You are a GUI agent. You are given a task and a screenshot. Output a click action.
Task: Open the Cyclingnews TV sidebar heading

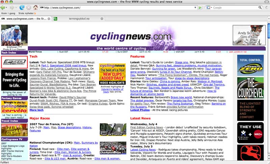(x=14, y=139)
